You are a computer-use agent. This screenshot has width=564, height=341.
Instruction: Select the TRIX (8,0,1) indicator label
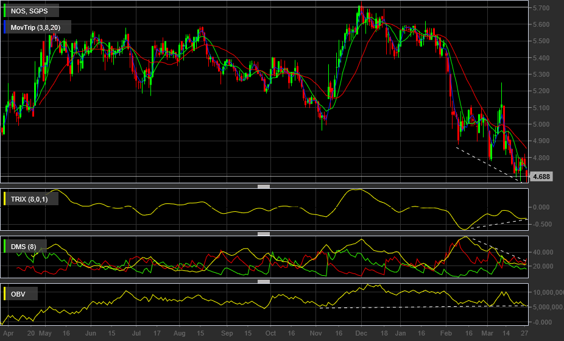click(33, 199)
